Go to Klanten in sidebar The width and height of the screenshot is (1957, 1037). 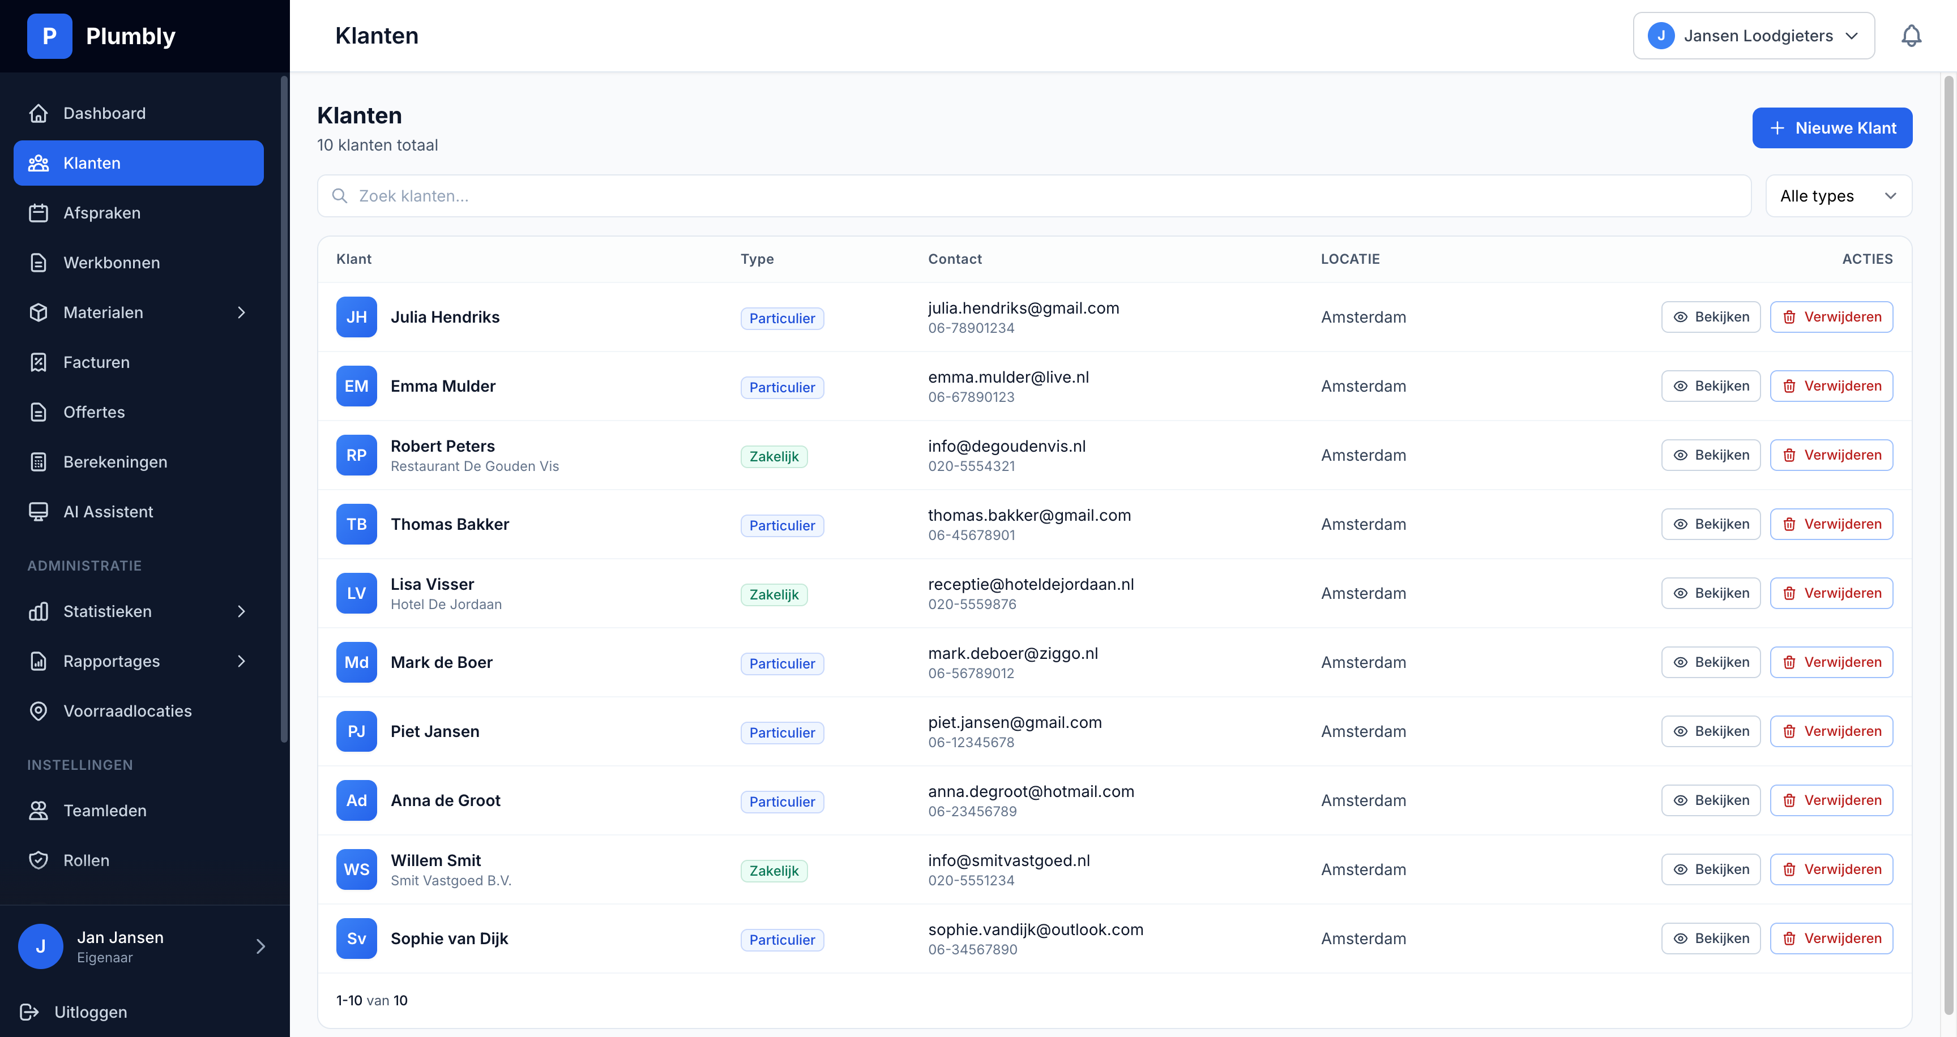pos(138,162)
